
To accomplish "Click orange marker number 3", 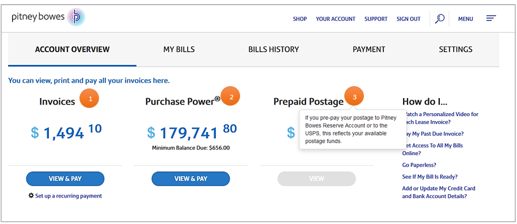I will (354, 96).
